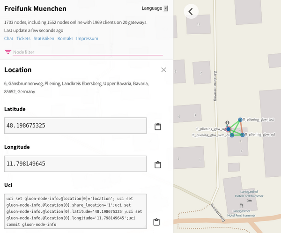Open the Chat link
Screen dimensions: 281x233
coord(8,38)
